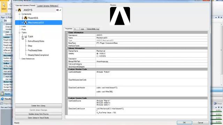Click the Ready status bar text
This screenshot has height=125, width=223.
[17, 123]
